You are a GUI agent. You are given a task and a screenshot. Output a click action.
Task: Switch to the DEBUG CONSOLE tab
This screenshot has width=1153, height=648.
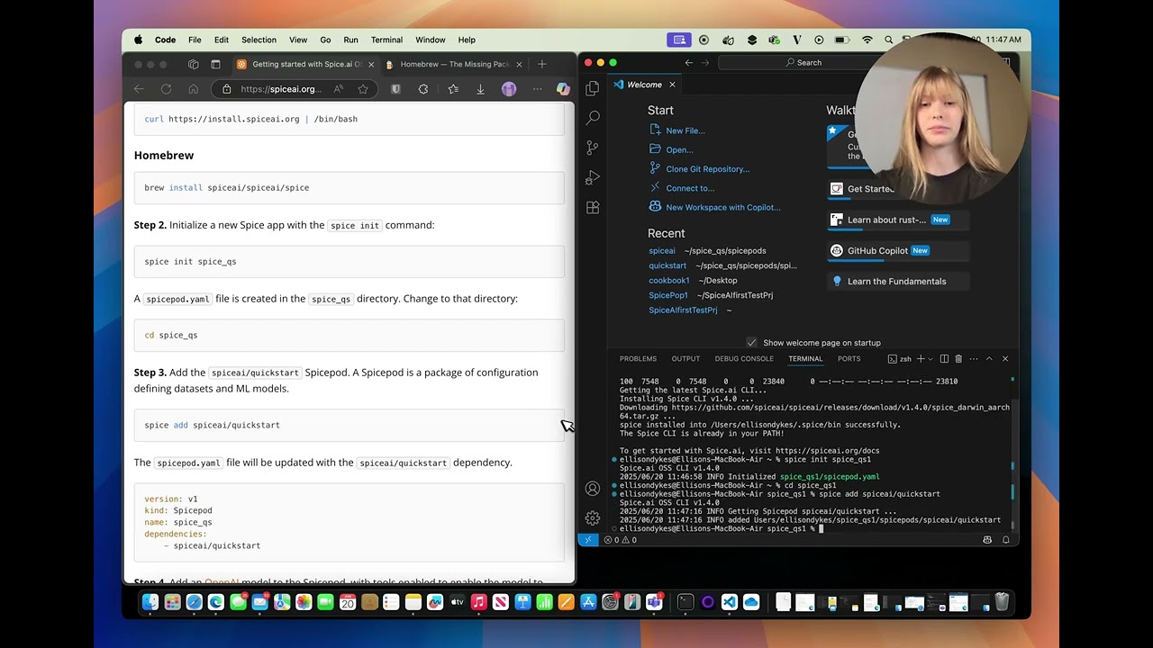coord(744,359)
